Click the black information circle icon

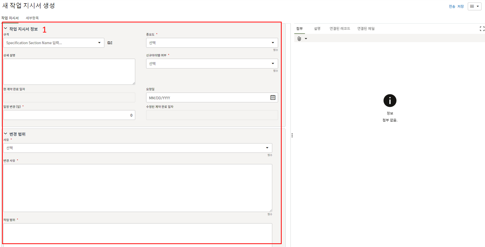(390, 101)
